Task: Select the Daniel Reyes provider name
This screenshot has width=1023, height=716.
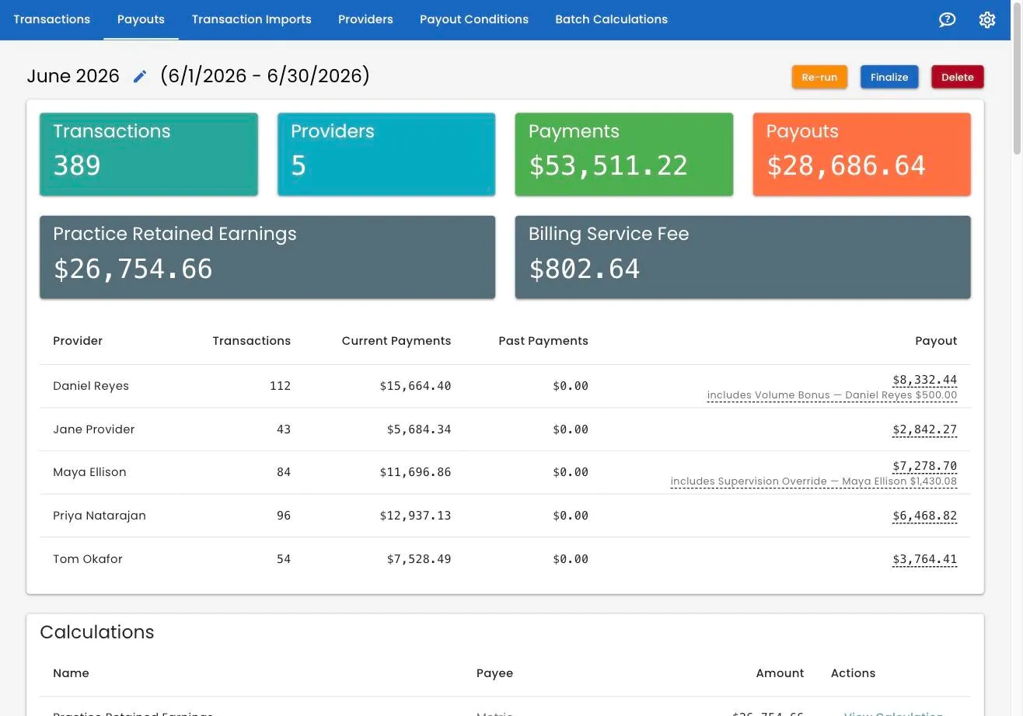Action: pos(91,386)
